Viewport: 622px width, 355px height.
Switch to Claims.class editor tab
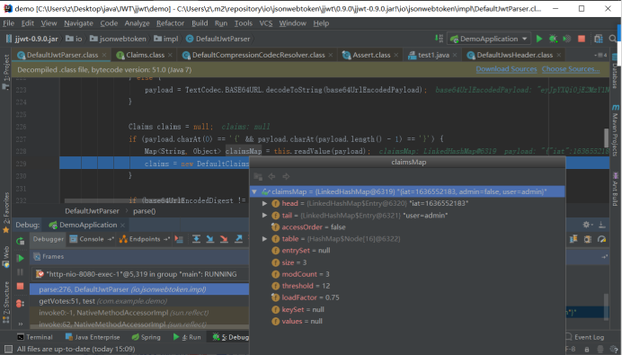click(x=146, y=55)
